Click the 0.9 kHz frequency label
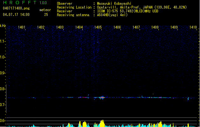Screen dimensions: 200x127 (x=2, y=73)
